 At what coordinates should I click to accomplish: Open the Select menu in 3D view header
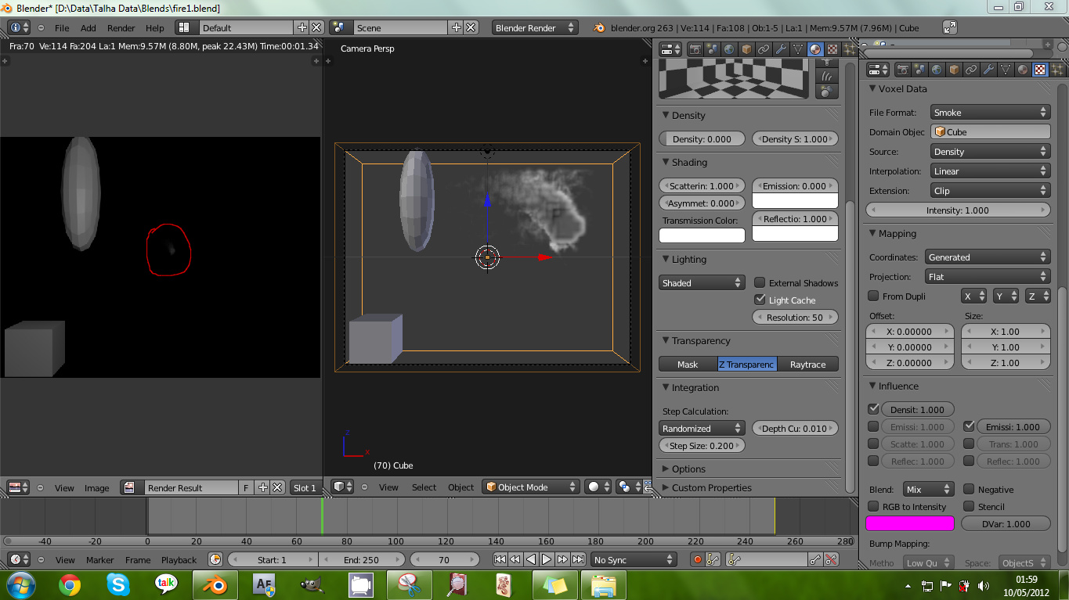(x=424, y=487)
